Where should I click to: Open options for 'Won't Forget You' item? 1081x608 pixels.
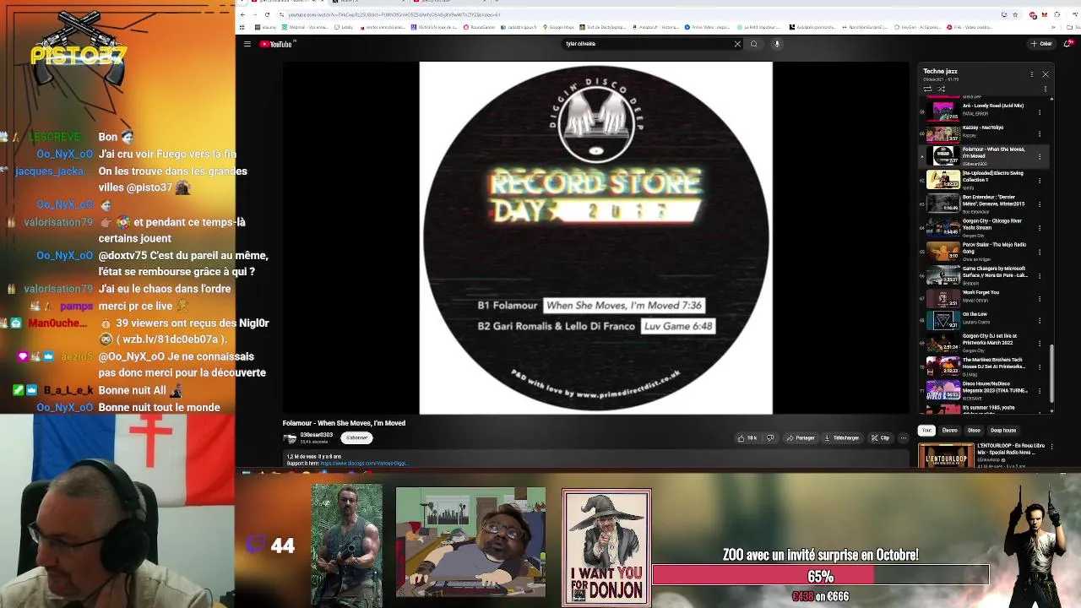(1040, 297)
